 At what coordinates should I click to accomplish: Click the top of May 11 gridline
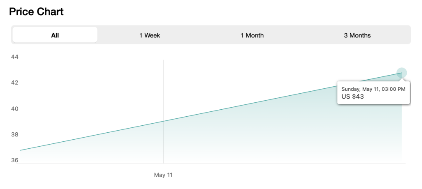pyautogui.click(x=163, y=60)
